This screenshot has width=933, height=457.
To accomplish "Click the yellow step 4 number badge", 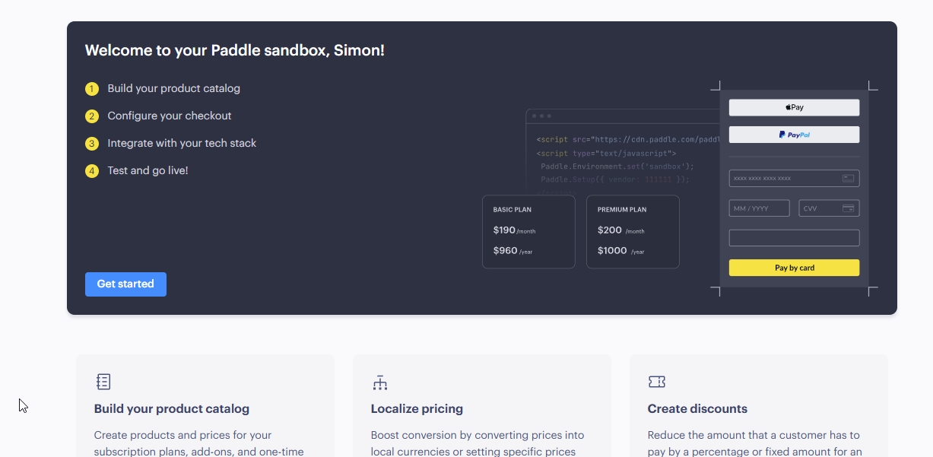I will [x=92, y=171].
